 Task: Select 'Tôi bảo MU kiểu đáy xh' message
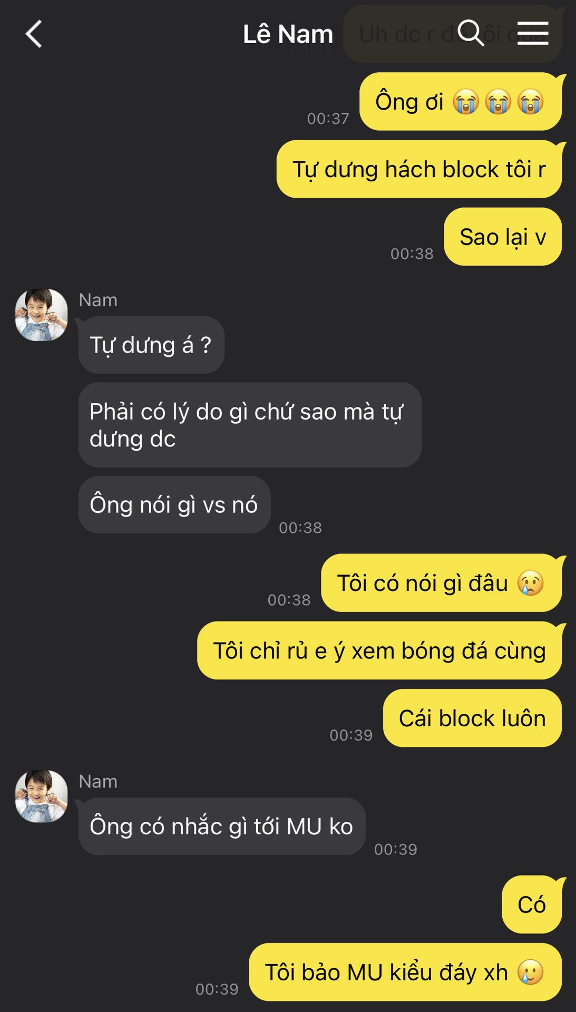click(405, 972)
